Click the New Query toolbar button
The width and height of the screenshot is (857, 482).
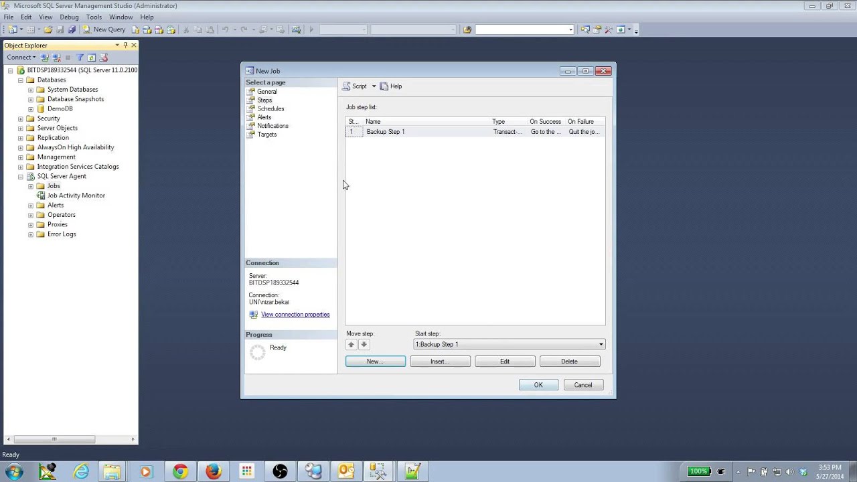coord(104,29)
